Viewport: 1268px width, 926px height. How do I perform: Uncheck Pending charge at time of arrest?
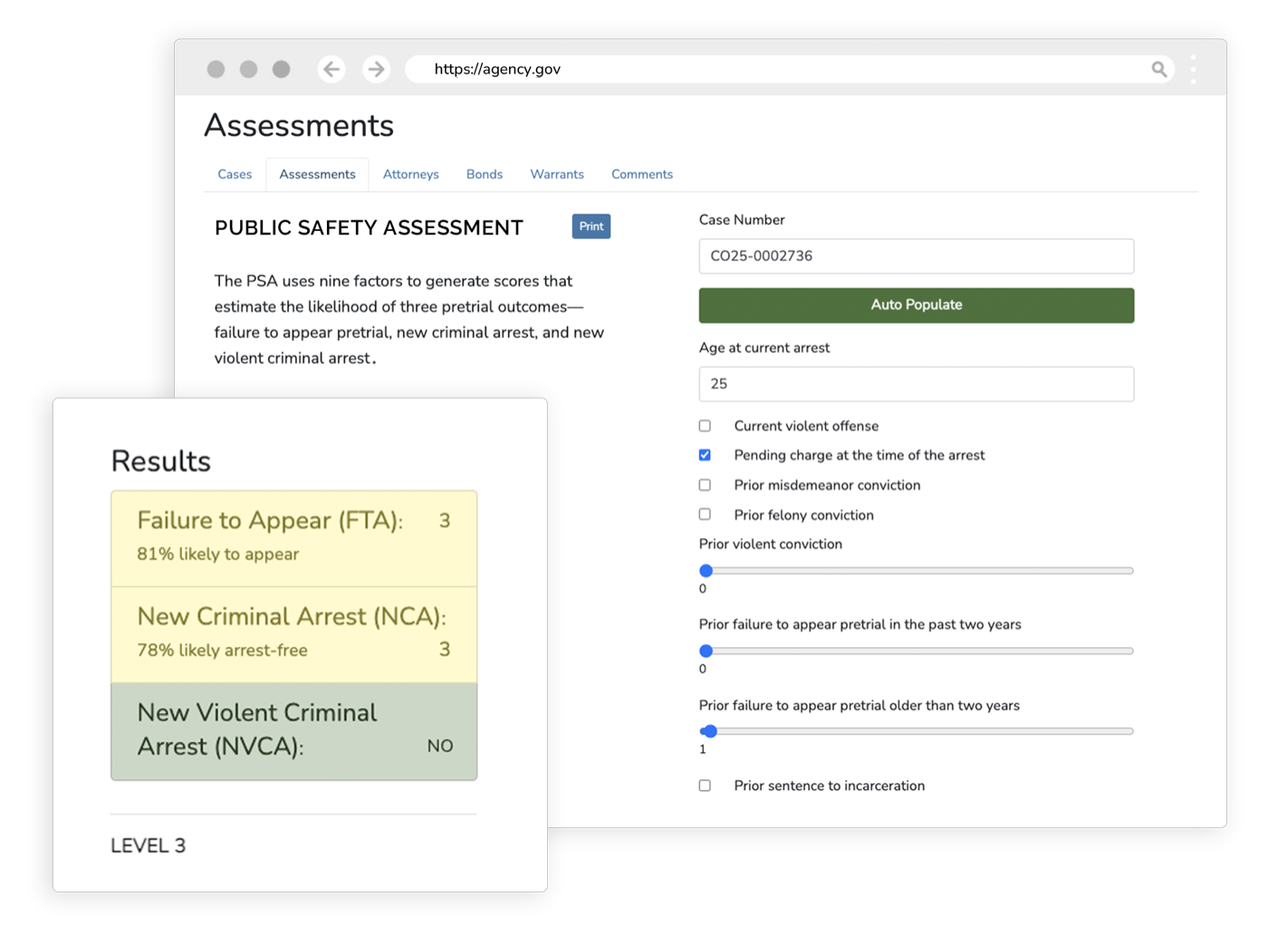[x=705, y=455]
